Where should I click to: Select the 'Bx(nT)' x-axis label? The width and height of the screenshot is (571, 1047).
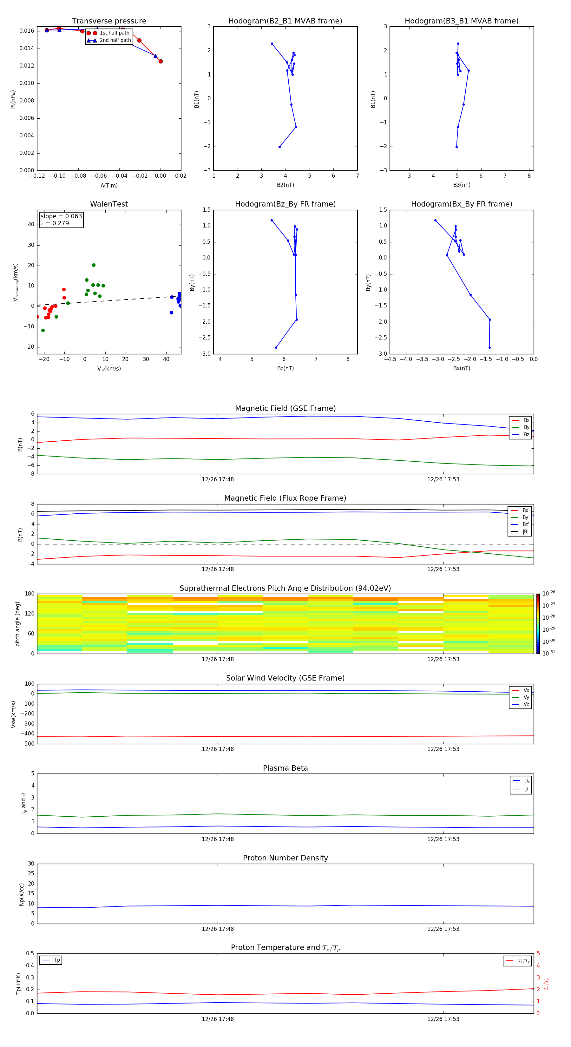click(x=462, y=368)
